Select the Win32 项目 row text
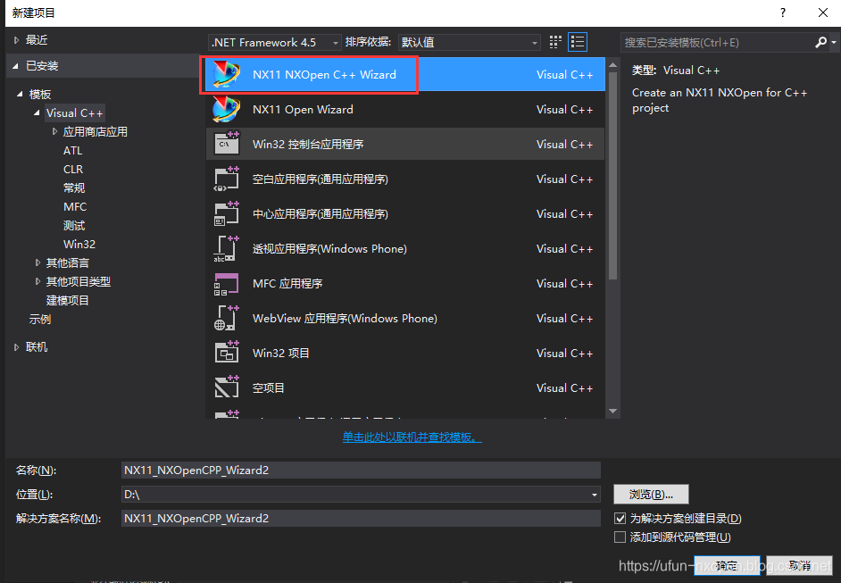 280,353
